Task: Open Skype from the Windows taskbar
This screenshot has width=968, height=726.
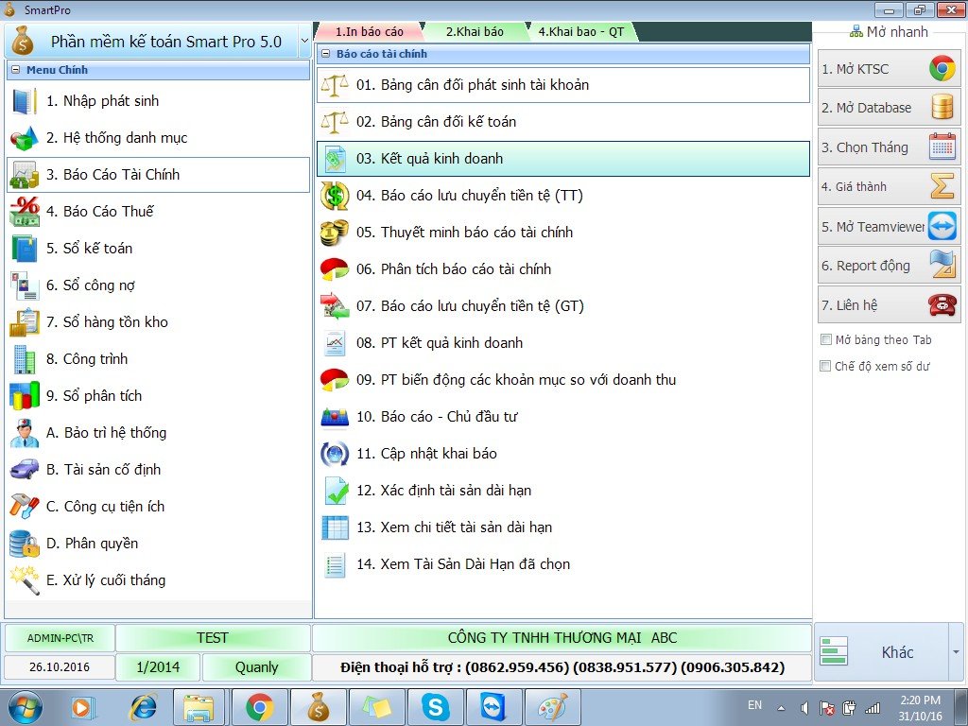Action: [436, 706]
